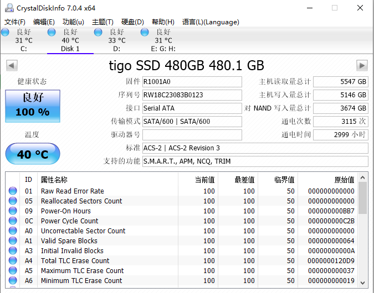The width and height of the screenshot is (374, 293).
Task: Click the status orb for Power Cycle Count
Action: 13,221
